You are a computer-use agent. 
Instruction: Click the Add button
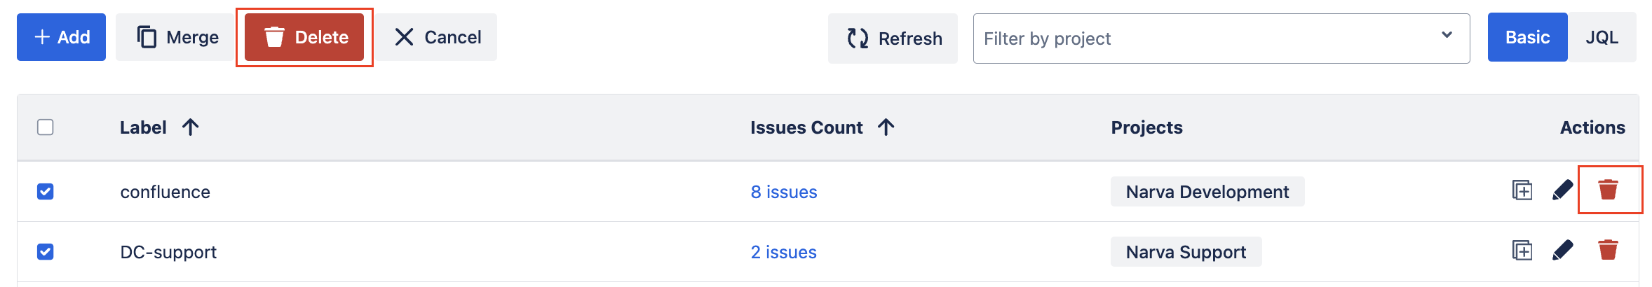pos(62,38)
